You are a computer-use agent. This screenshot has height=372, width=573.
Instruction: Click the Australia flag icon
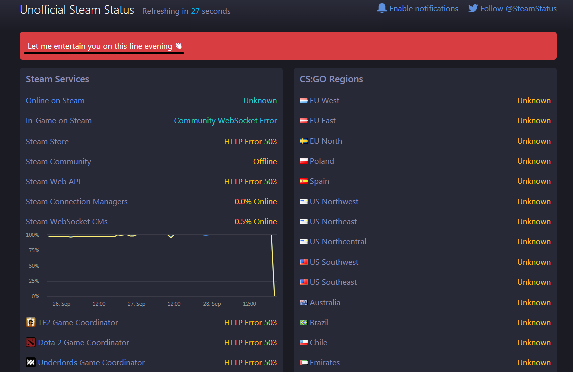tap(303, 302)
